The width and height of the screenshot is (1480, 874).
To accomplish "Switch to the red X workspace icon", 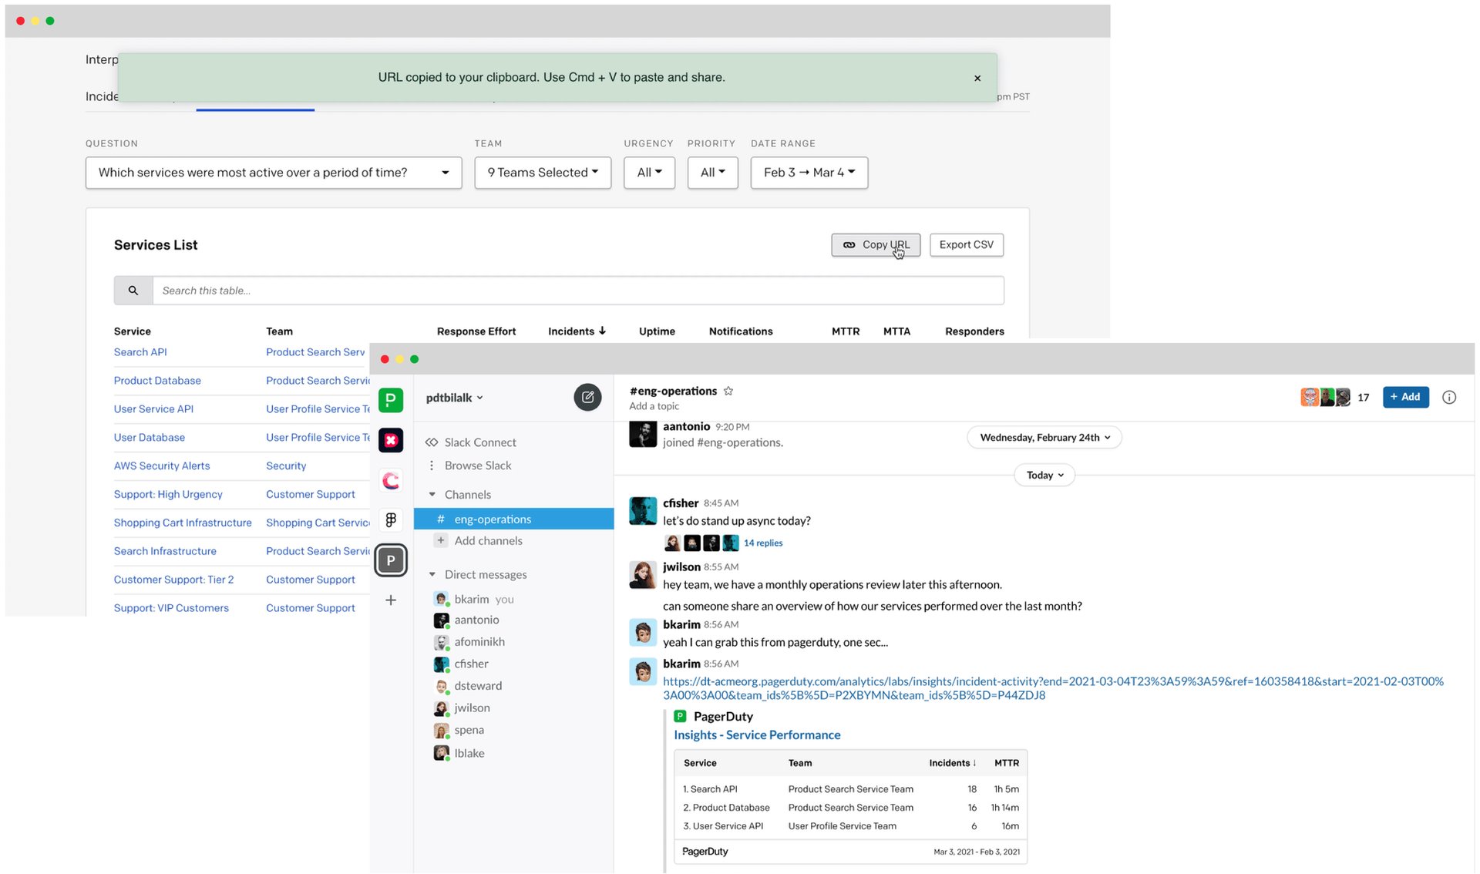I will pos(391,440).
